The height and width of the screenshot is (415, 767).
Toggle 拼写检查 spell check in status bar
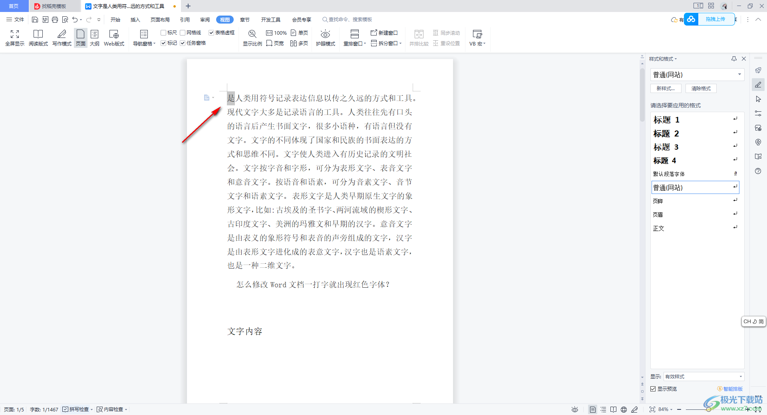[x=76, y=409]
